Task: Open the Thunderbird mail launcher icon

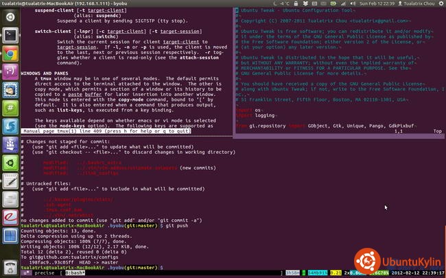Action: click(10, 90)
